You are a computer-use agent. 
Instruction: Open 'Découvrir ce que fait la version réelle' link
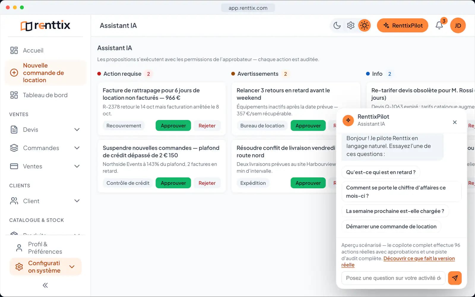398,262
